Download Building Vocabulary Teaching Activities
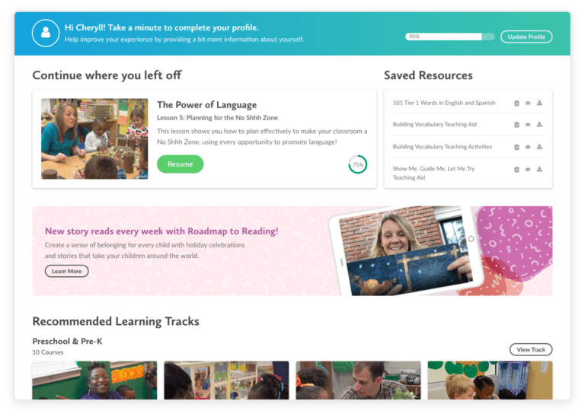The height and width of the screenshot is (417, 585). (539, 147)
